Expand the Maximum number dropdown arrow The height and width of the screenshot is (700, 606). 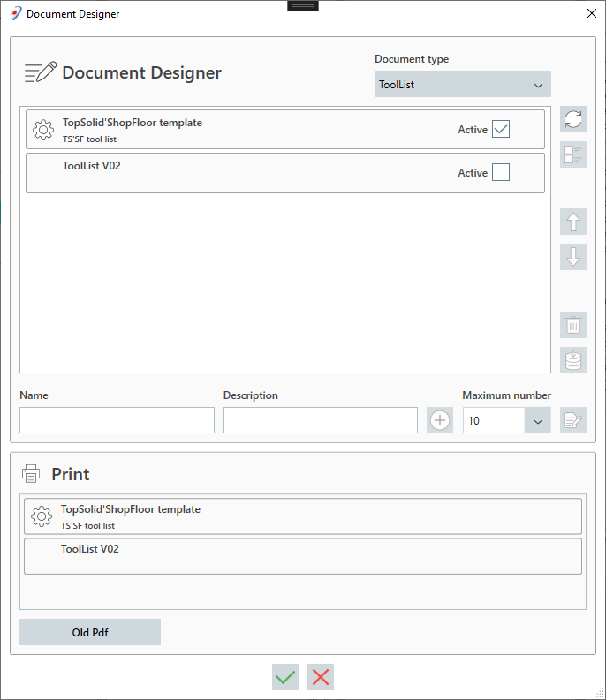538,420
